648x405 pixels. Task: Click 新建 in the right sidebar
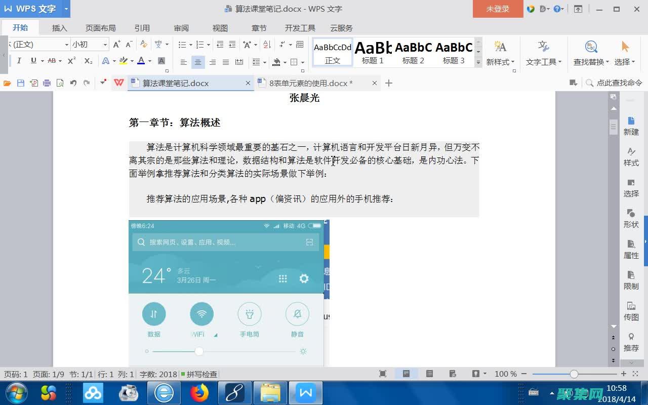631,126
